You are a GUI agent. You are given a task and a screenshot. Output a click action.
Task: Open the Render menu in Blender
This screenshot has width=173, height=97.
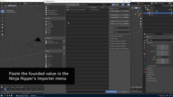[11, 3]
